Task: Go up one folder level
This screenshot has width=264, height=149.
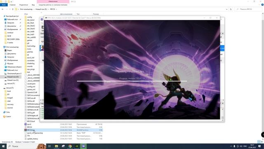Action: [13, 9]
